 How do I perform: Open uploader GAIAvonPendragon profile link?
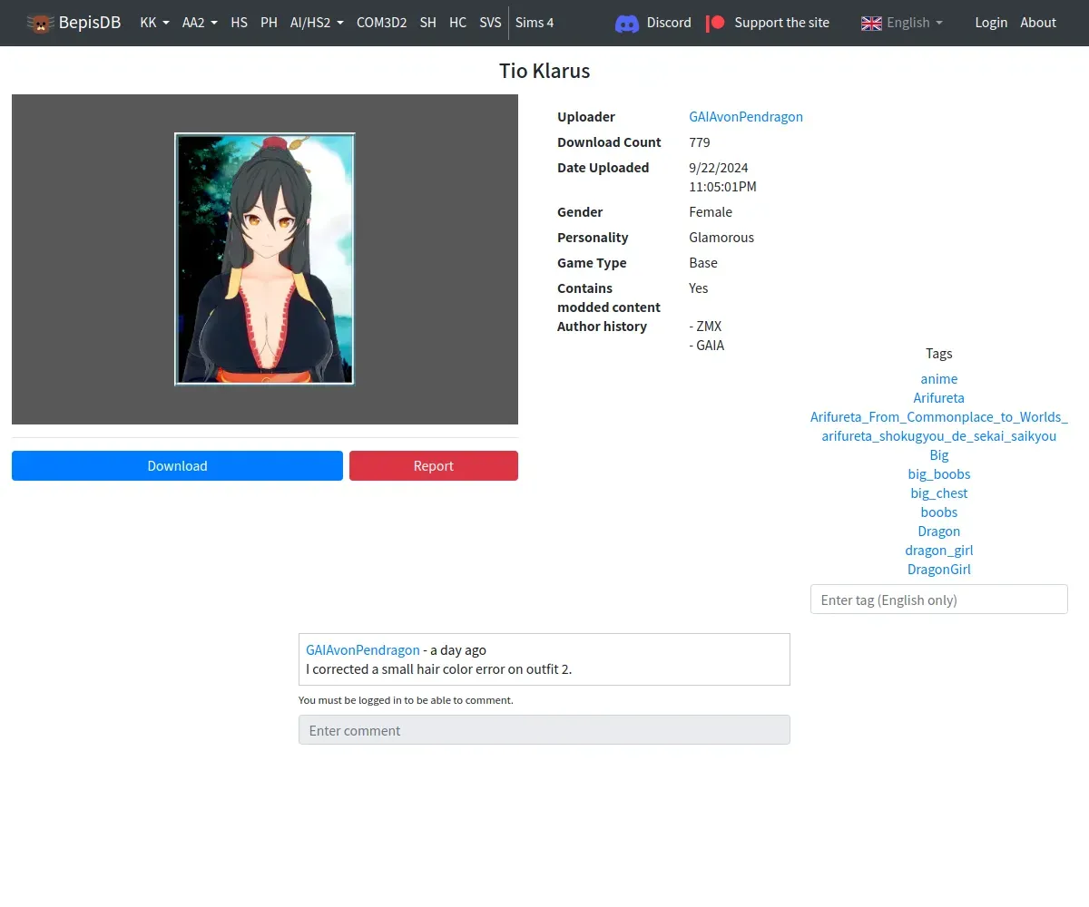click(746, 116)
